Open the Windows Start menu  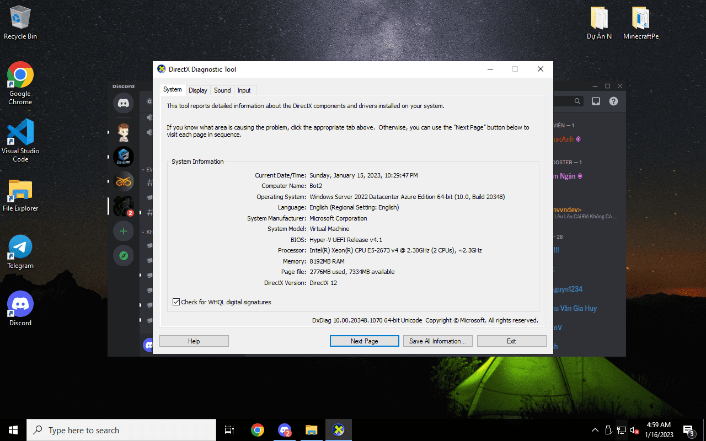13,430
